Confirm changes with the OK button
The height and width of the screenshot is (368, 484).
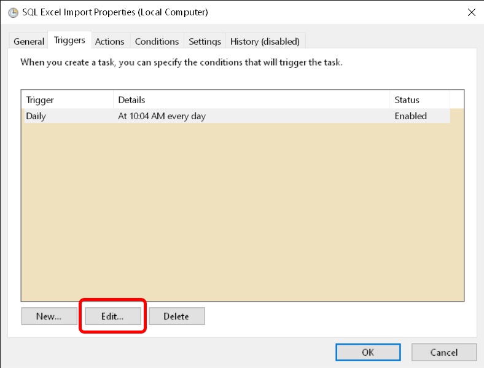[x=367, y=352]
